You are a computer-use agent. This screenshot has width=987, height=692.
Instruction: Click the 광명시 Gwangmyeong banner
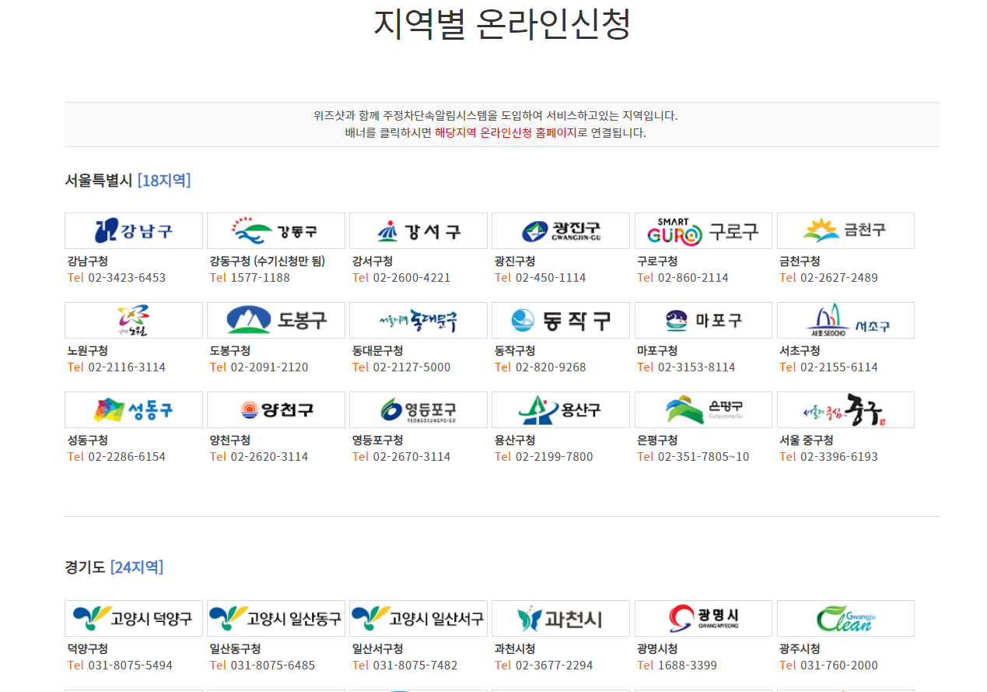704,618
